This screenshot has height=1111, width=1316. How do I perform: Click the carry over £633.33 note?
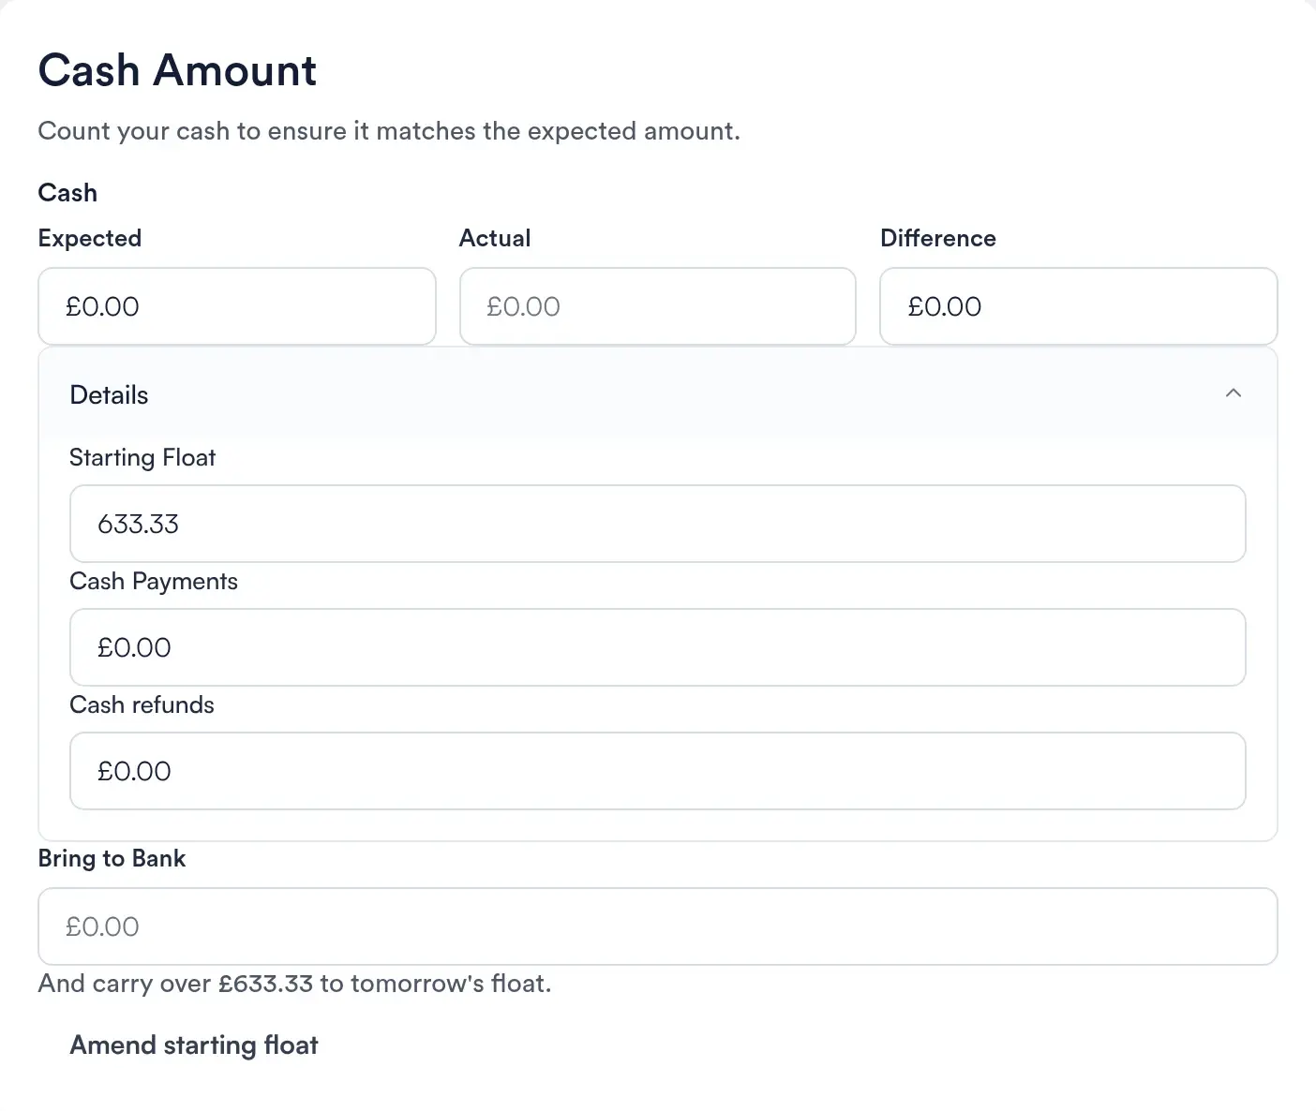coord(294,984)
